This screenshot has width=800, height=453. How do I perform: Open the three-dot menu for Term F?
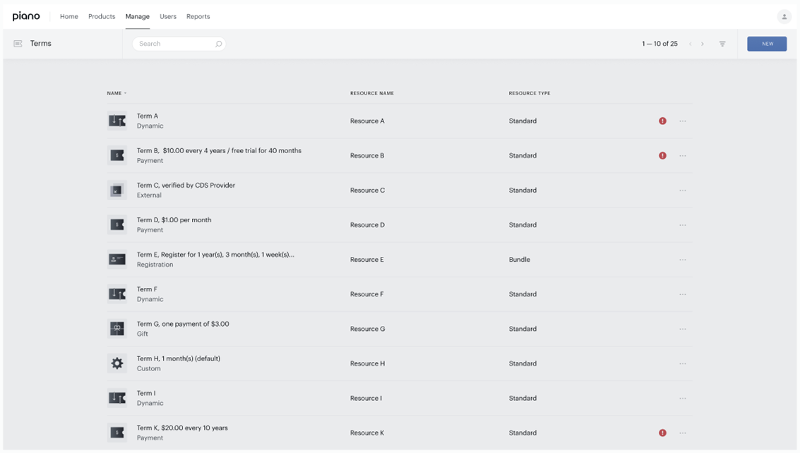click(x=683, y=294)
